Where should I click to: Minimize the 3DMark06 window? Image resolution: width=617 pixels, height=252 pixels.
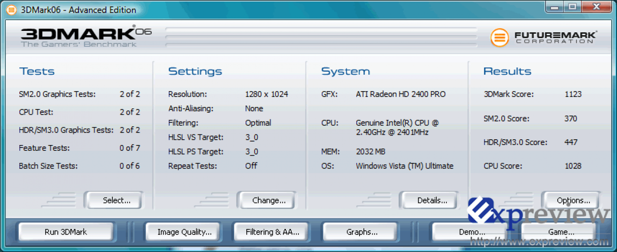555,7
